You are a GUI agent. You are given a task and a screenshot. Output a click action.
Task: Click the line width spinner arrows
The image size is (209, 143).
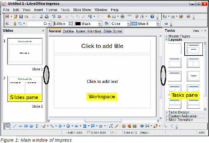coord(71,24)
